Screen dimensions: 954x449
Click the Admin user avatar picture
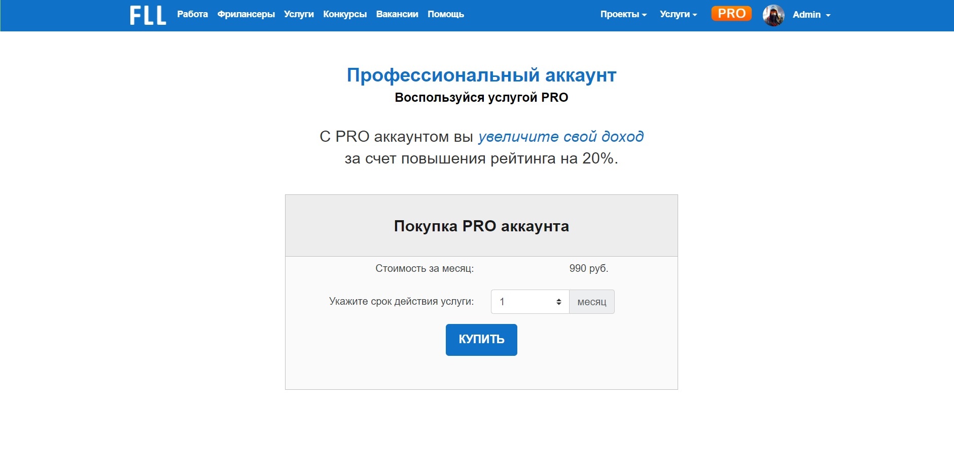(773, 15)
